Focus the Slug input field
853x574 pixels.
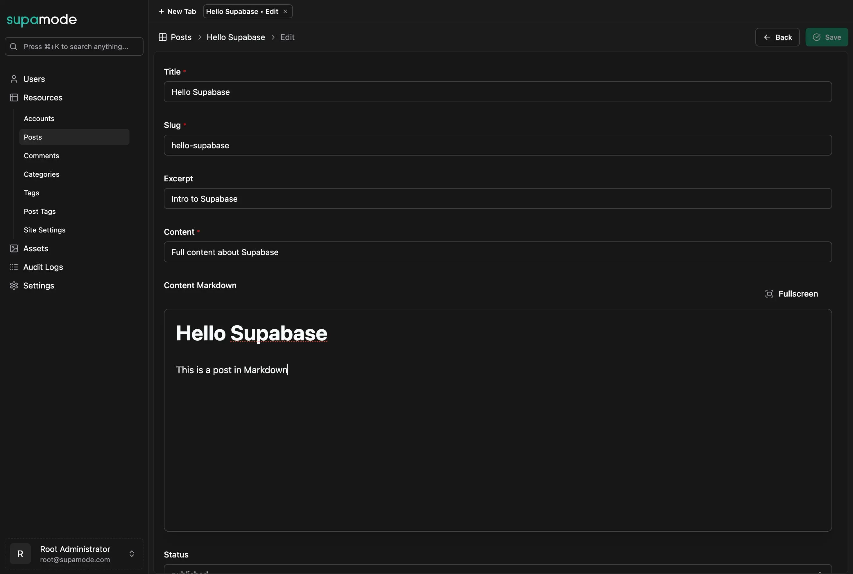point(498,145)
